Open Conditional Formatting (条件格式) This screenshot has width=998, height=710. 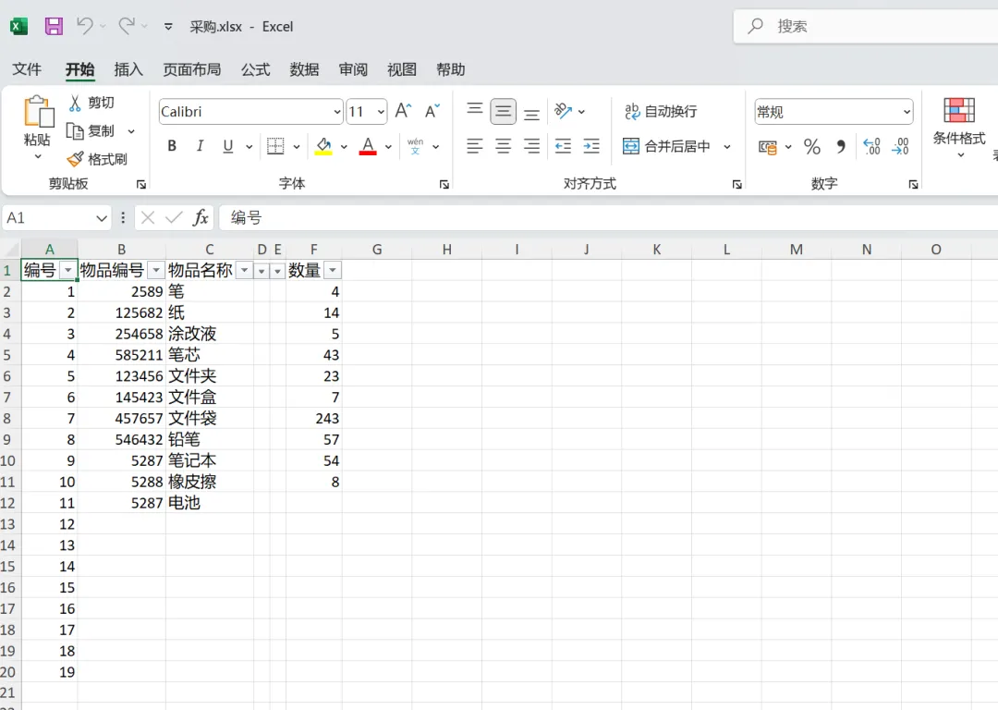(959, 128)
